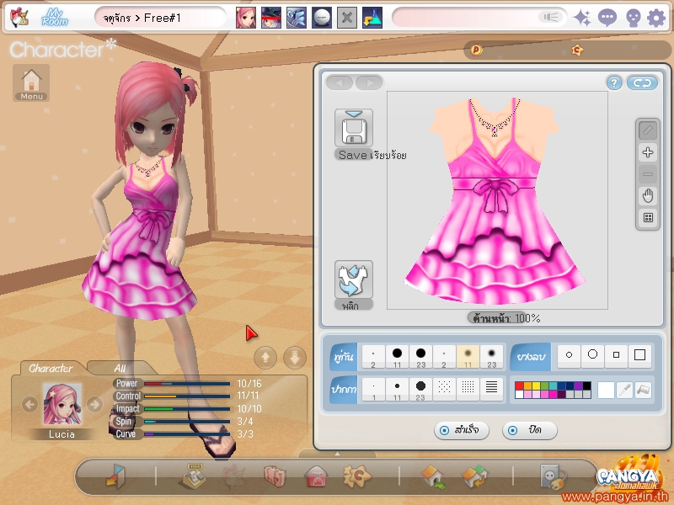674x505 pixels.
Task: Choose the small square eraser
Action: [x=617, y=355]
